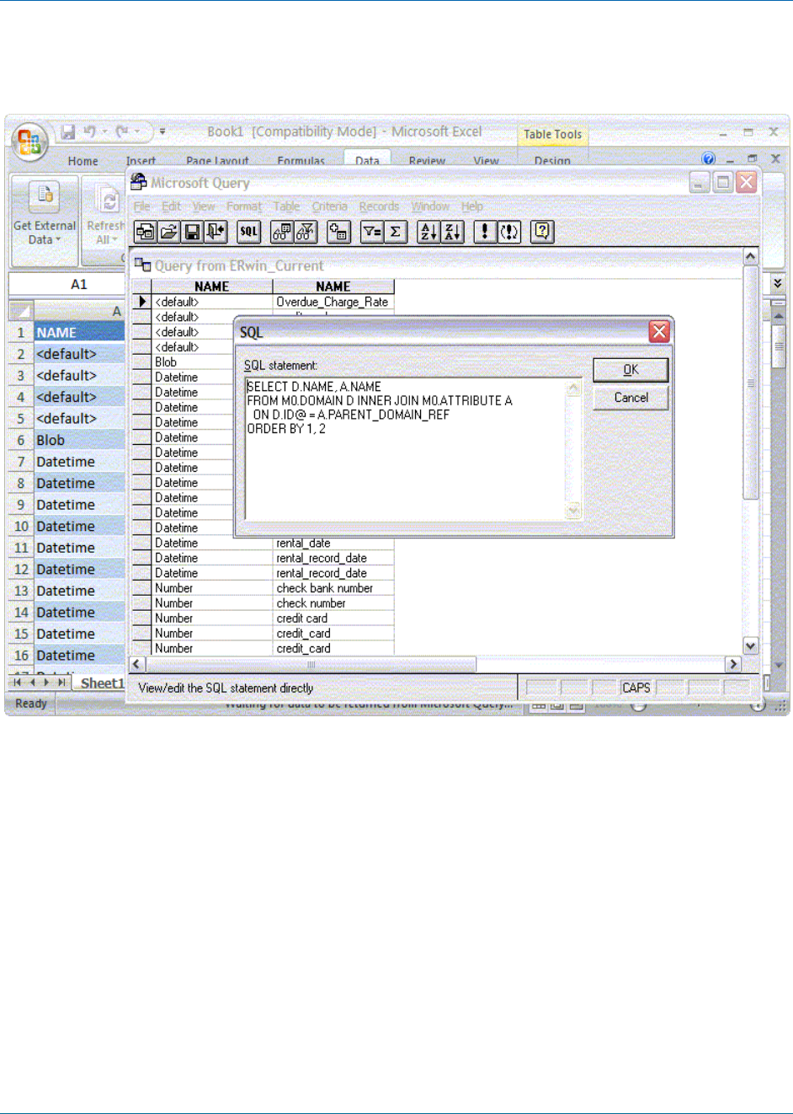This screenshot has width=793, height=1114.
Task: Click the Excel Select All corner box
Action: pos(21,311)
